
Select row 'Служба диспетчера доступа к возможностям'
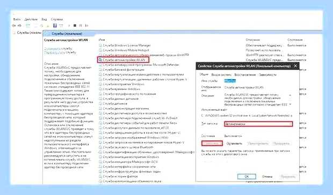pyautogui.click(x=133, y=114)
